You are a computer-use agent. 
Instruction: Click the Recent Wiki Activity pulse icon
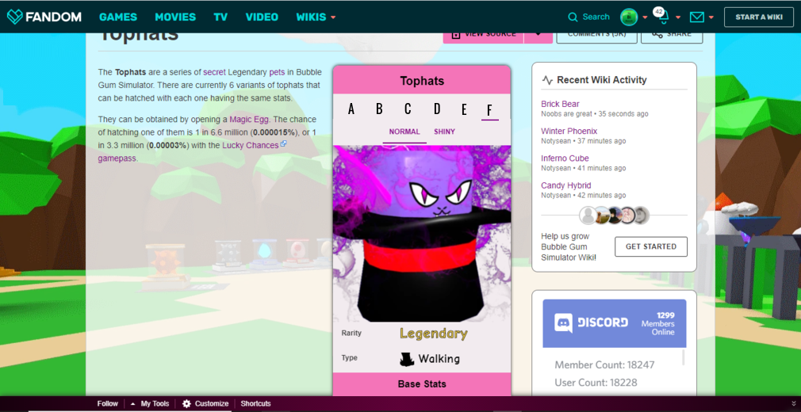tap(547, 80)
